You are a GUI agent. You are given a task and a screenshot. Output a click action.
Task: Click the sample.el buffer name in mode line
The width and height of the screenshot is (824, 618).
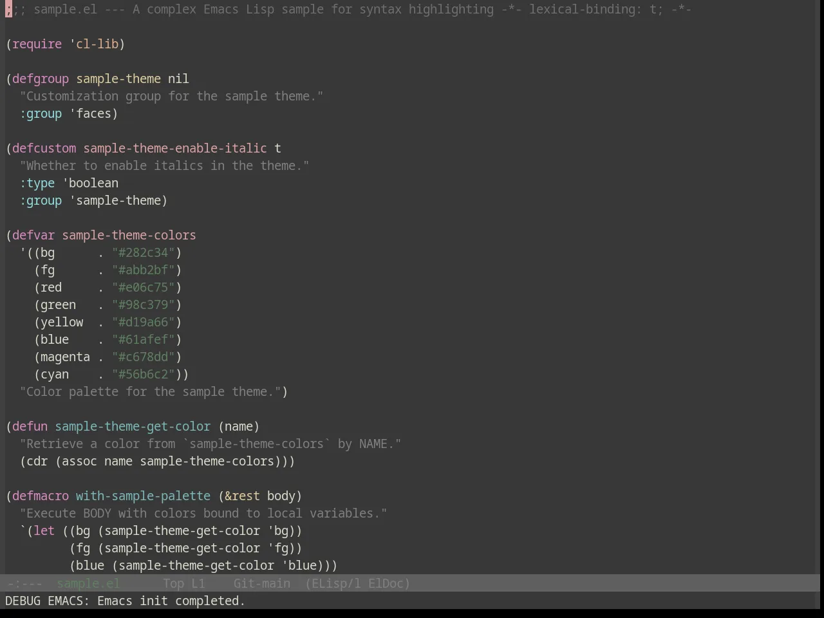tap(88, 583)
